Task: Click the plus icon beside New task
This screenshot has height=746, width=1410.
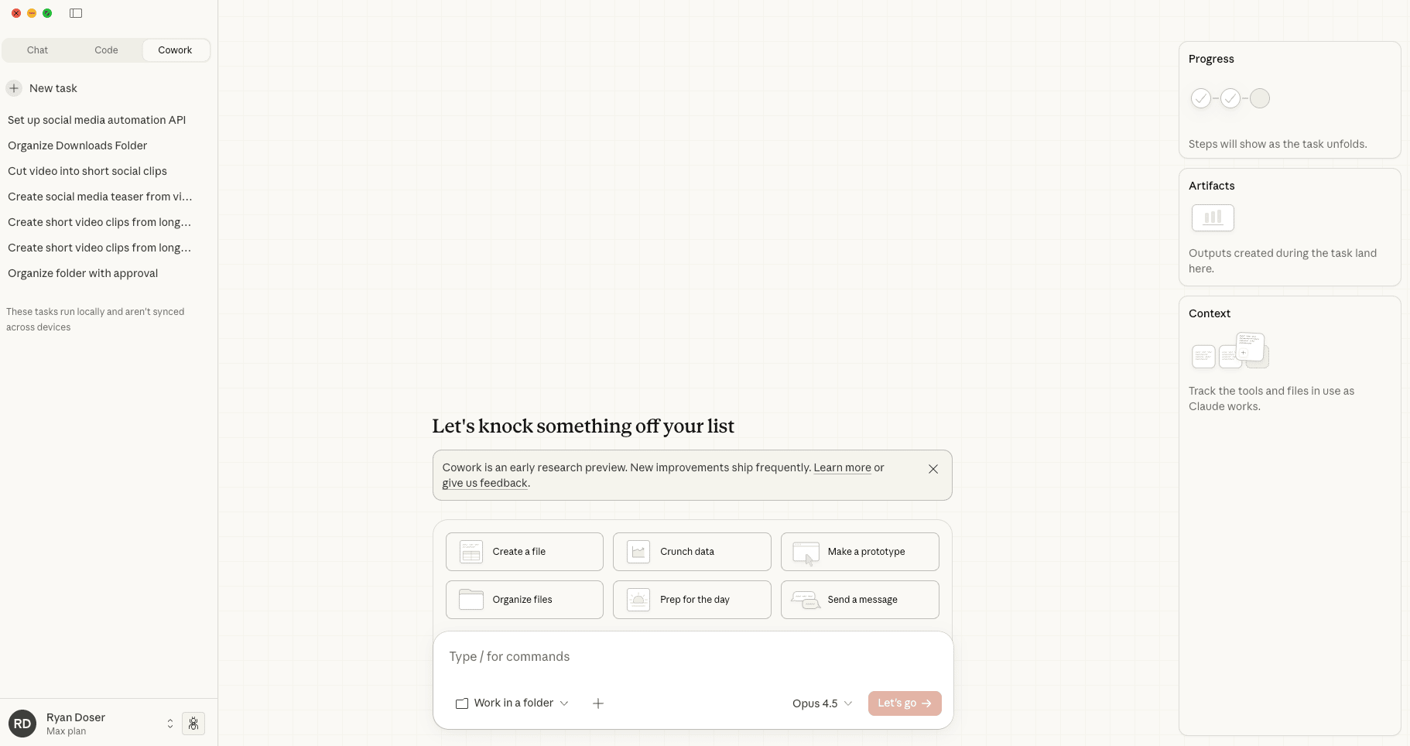Action: click(x=14, y=88)
